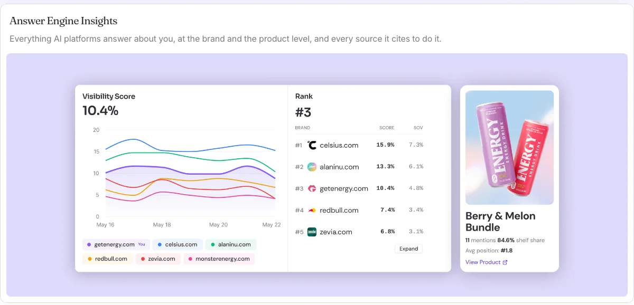
Task: Click the SCORE column header
Action: (387, 128)
